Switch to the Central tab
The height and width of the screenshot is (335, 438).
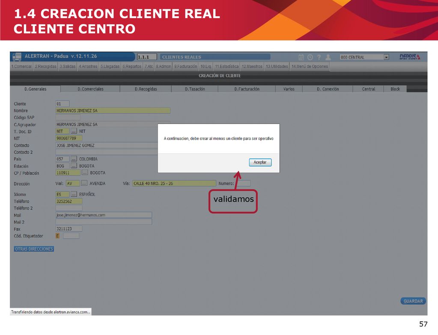click(369, 89)
